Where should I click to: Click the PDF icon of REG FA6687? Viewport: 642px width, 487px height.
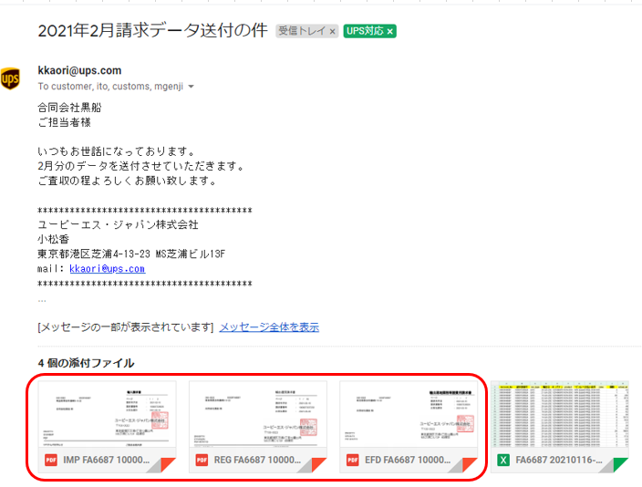[x=202, y=460]
